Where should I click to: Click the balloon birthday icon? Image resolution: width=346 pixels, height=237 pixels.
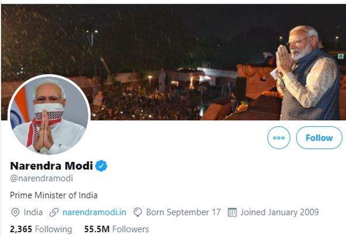(138, 212)
